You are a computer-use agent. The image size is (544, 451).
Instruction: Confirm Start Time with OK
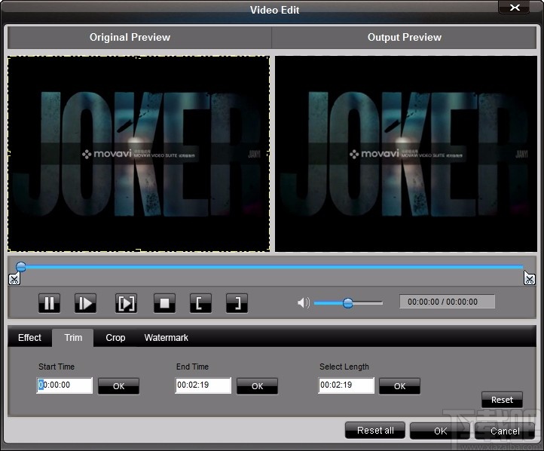tap(118, 386)
